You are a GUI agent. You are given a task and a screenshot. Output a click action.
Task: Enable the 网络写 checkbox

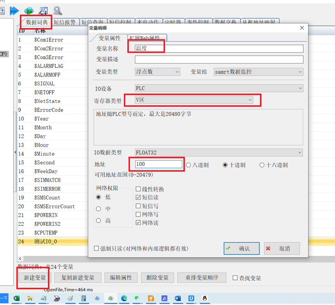138,214
